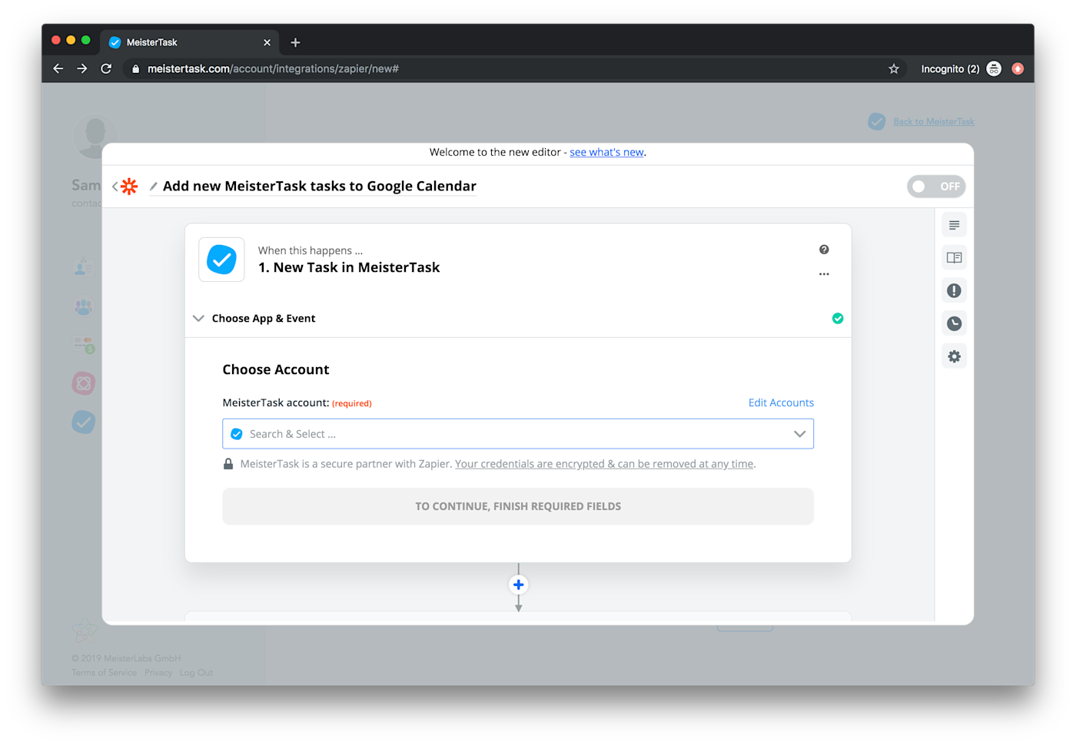Click the lock icon next to the security note
Image resolution: width=1076 pixels, height=745 pixels.
228,464
